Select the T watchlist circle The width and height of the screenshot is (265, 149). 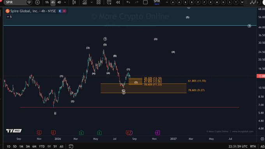pyautogui.click(x=236, y=2)
